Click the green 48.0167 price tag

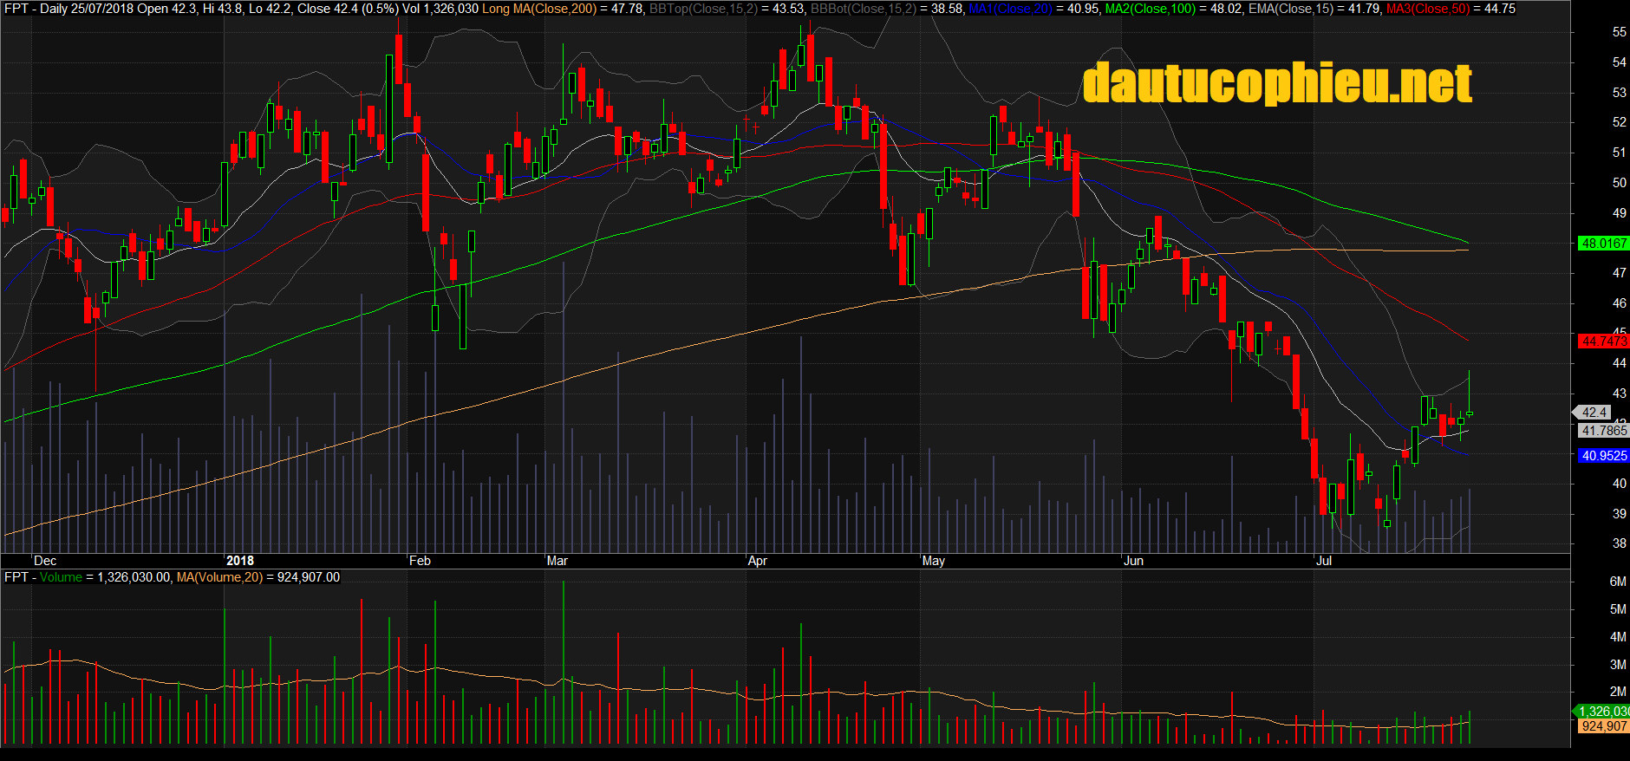point(1603,244)
